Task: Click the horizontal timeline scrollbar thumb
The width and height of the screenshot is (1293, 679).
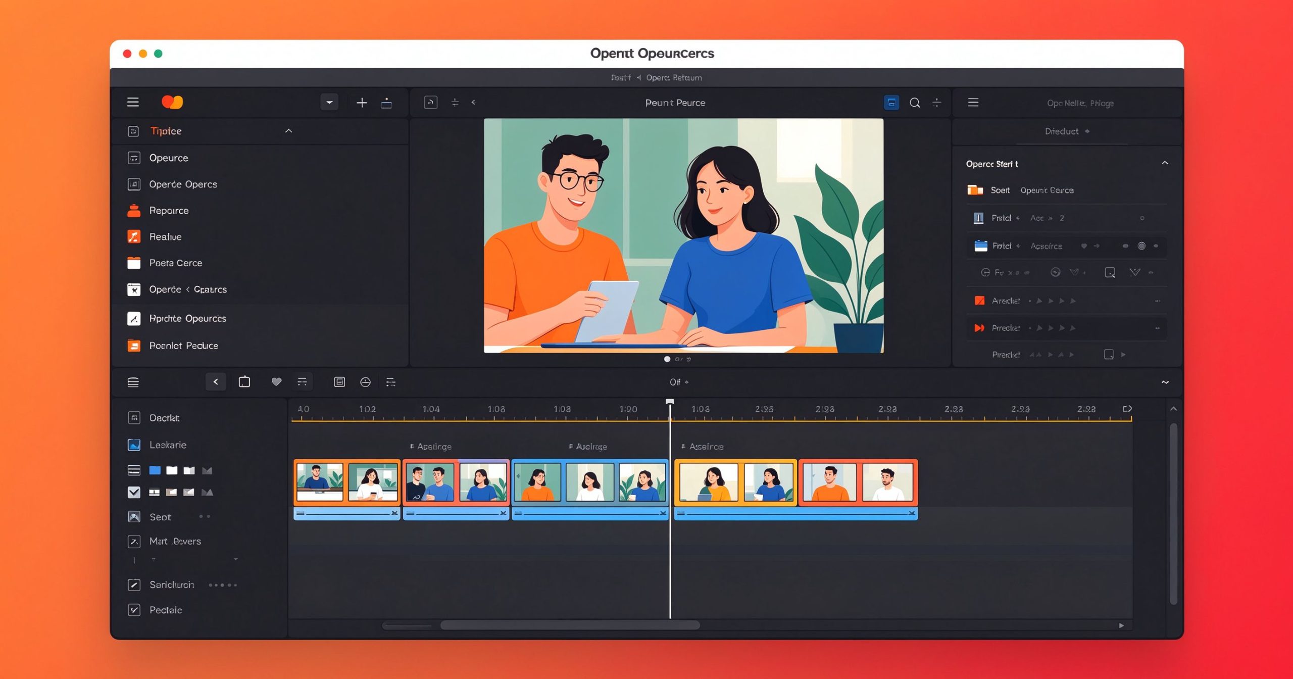Action: coord(570,625)
